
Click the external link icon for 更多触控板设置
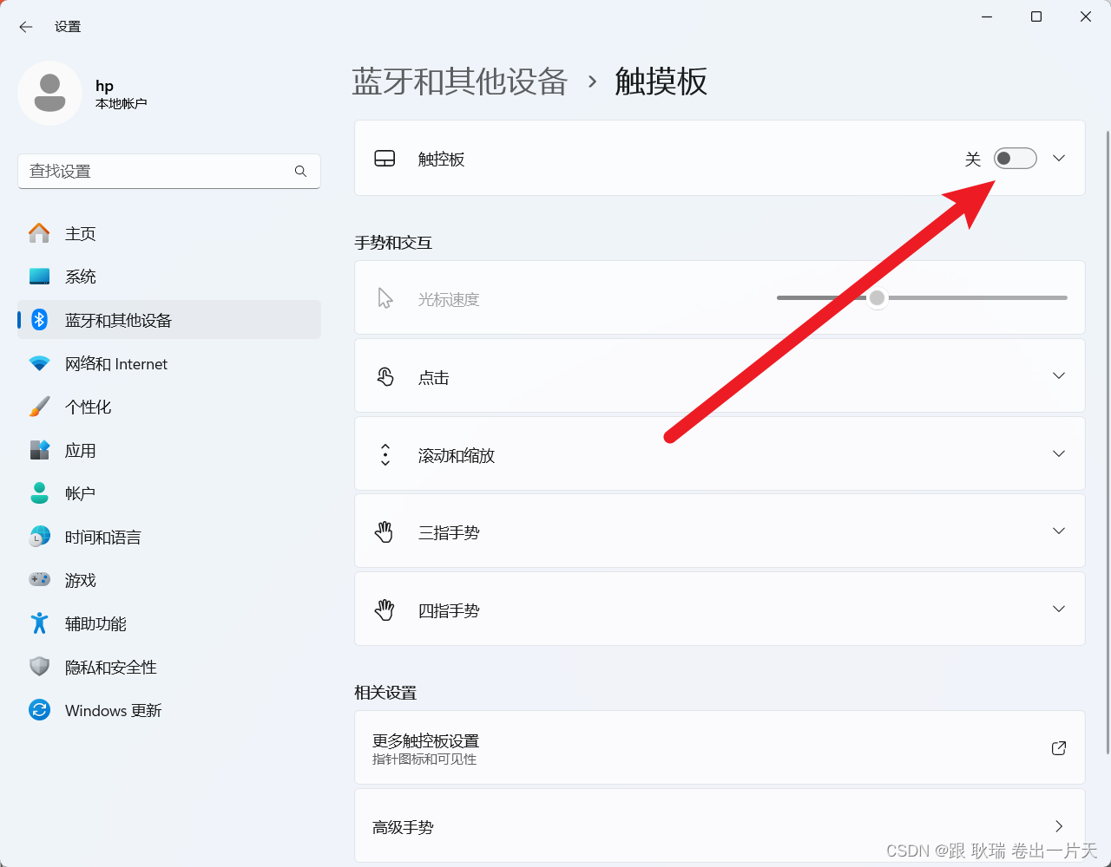(1059, 748)
